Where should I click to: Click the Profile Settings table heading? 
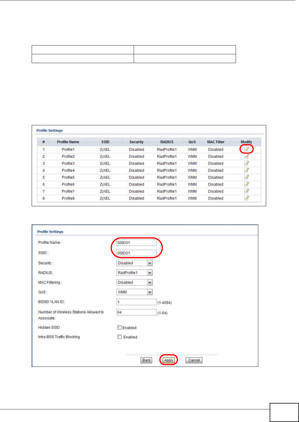click(x=50, y=131)
